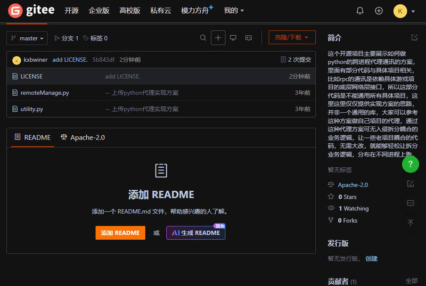Click the 添加 README orange button
This screenshot has height=286, width=426.
pos(120,233)
